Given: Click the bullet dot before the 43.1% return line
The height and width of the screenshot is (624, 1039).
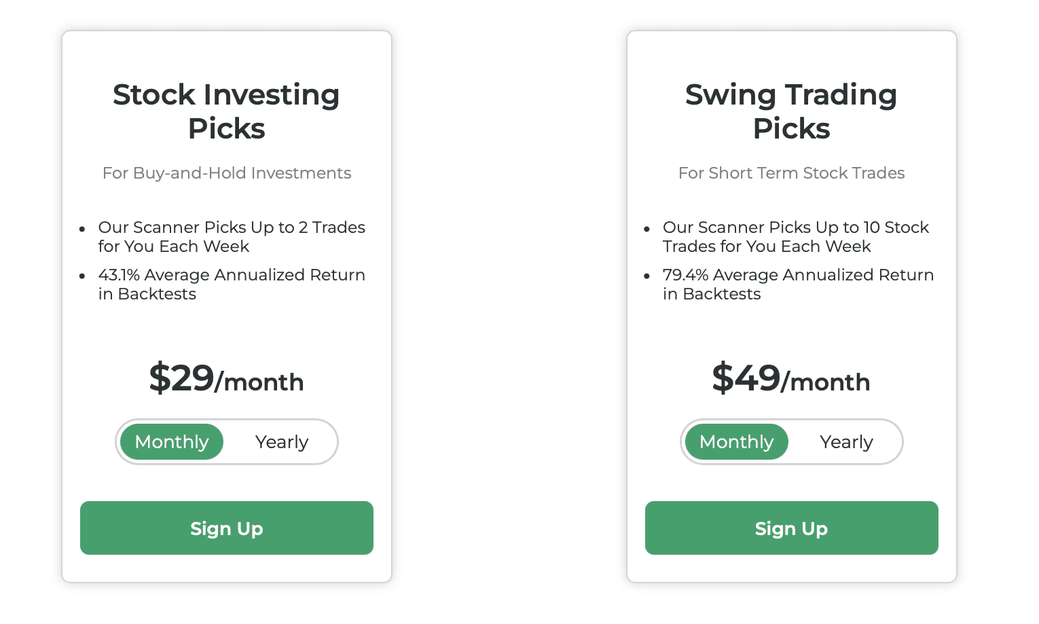Looking at the screenshot, I should pyautogui.click(x=82, y=276).
